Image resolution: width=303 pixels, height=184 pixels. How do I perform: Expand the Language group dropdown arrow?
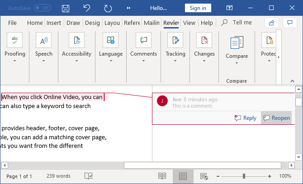pos(111,61)
